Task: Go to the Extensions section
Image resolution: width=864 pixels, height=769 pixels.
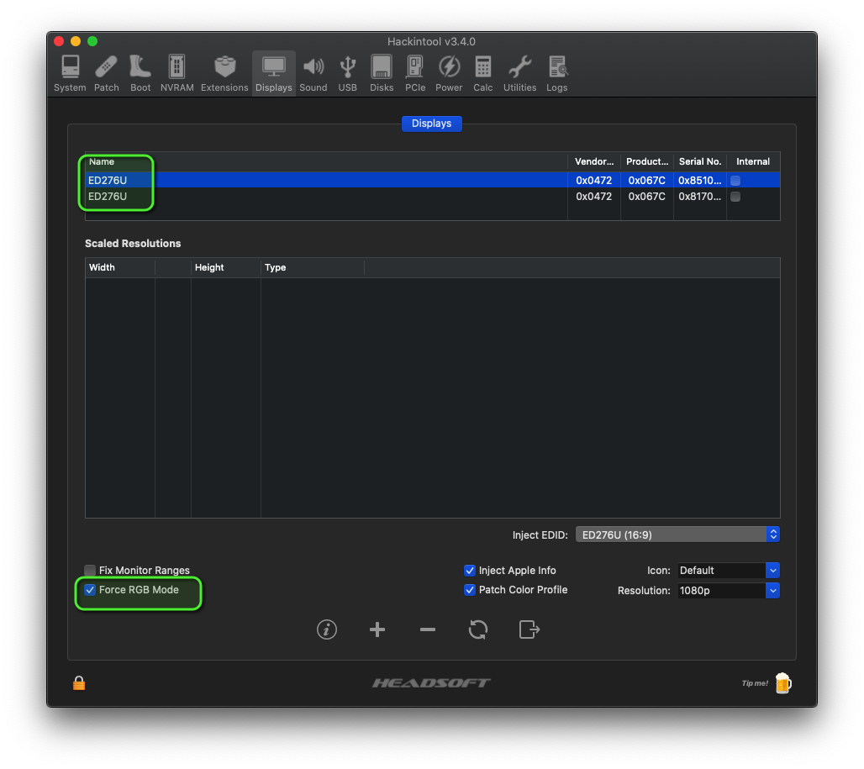Action: click(224, 73)
